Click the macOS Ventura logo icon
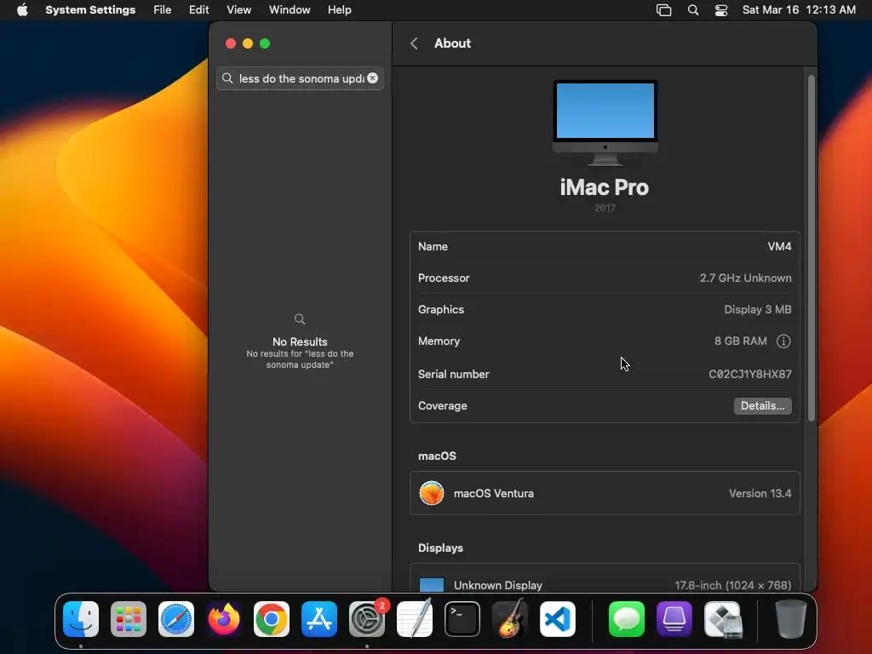 pos(432,493)
